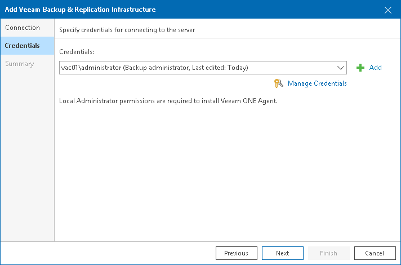Image resolution: width=401 pixels, height=265 pixels.
Task: Click the Add credentials link
Action: point(375,68)
